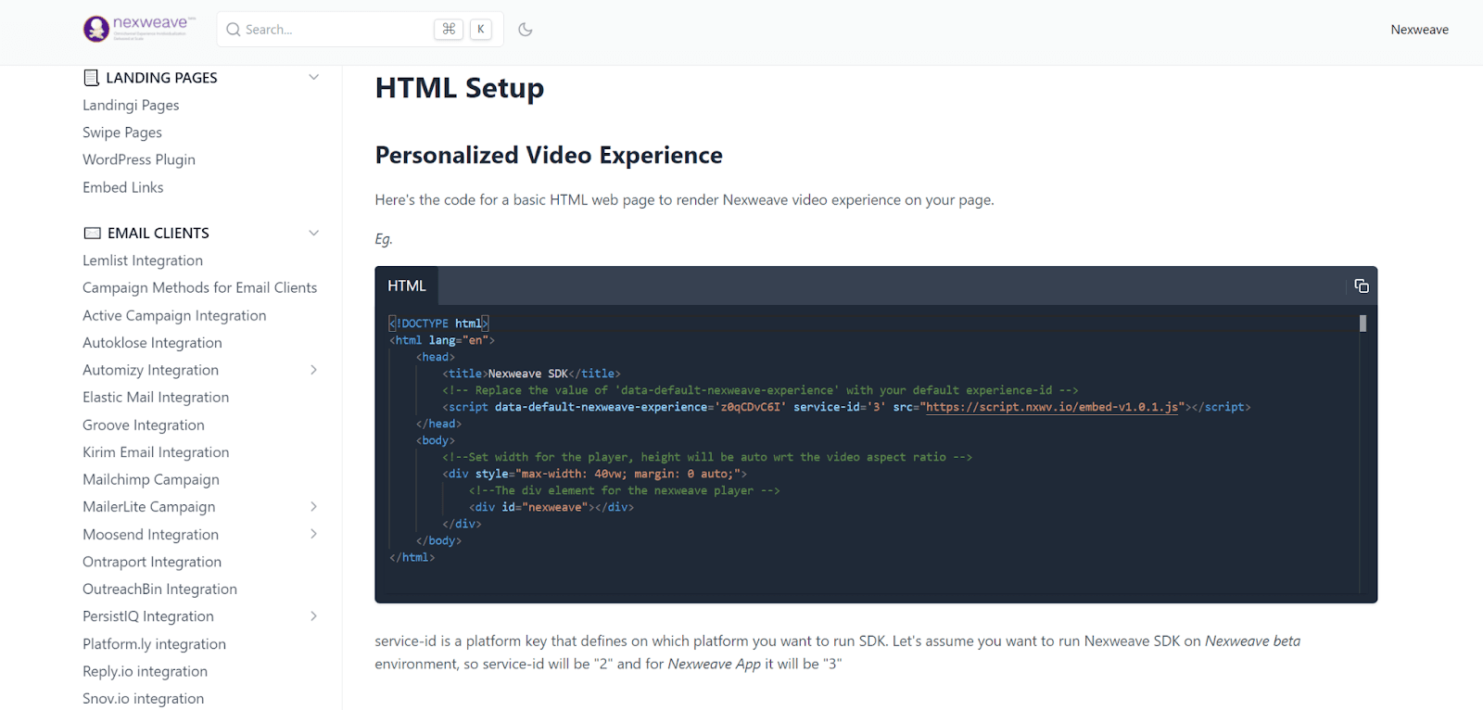The width and height of the screenshot is (1483, 710).
Task: Click the Email Clients envelope icon
Action: pyautogui.click(x=93, y=234)
